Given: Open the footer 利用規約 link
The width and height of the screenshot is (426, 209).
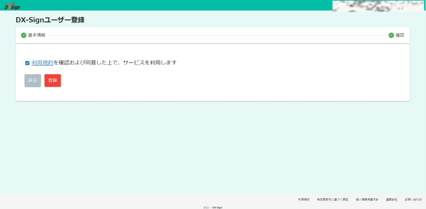Looking at the screenshot, I should point(304,199).
